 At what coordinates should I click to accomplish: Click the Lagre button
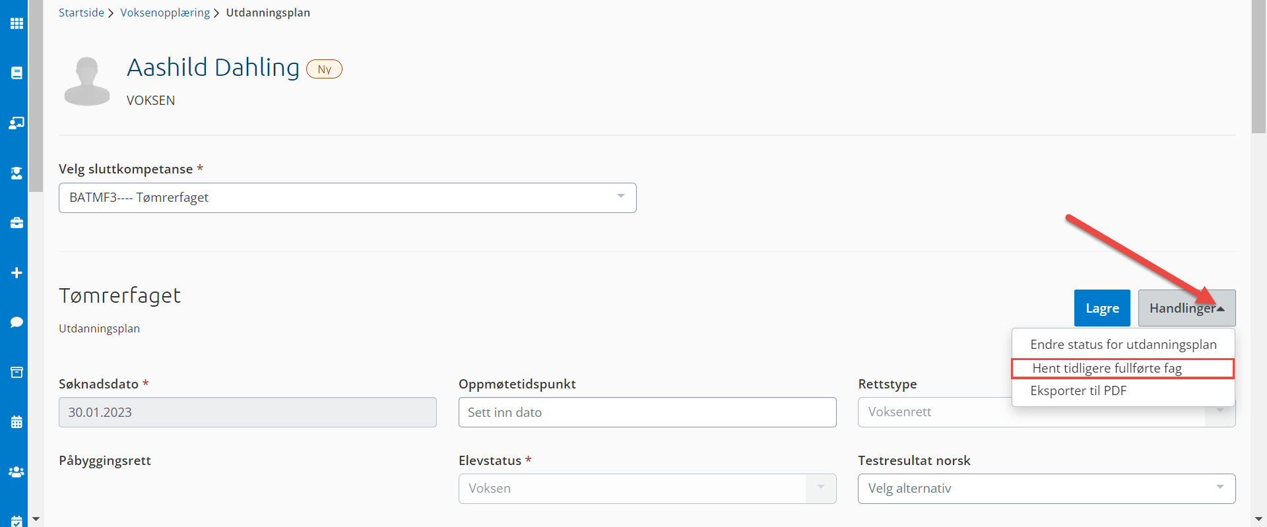[1102, 308]
